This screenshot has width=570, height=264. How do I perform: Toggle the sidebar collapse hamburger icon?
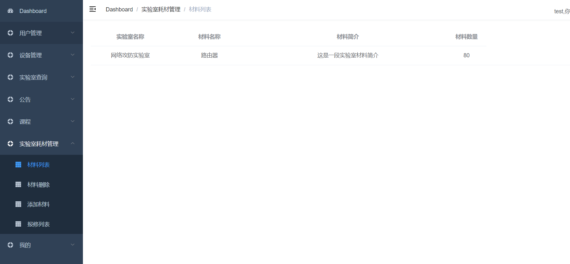(93, 9)
